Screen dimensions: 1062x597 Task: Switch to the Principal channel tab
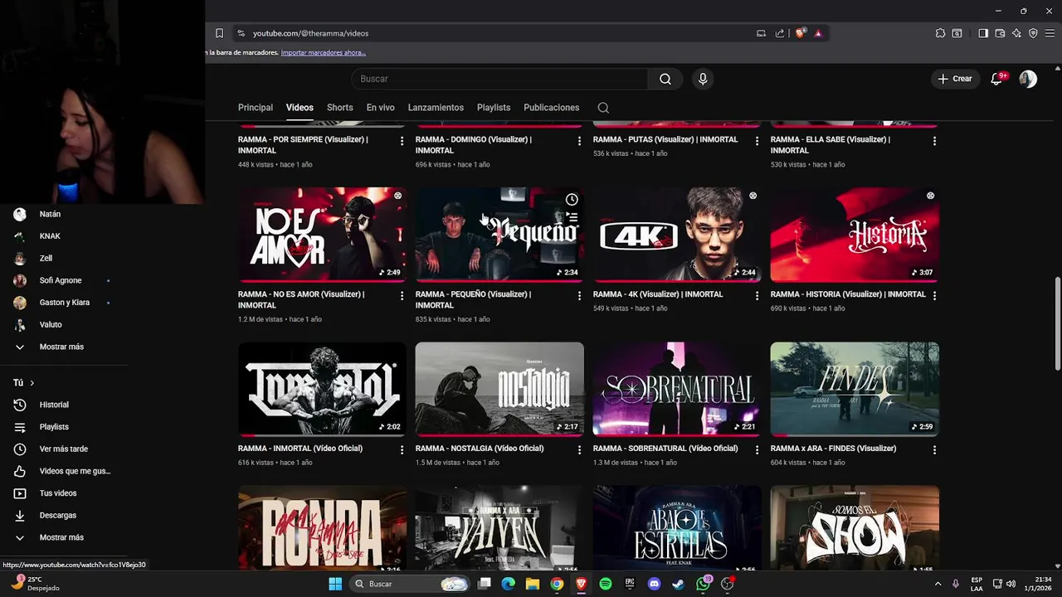(256, 108)
